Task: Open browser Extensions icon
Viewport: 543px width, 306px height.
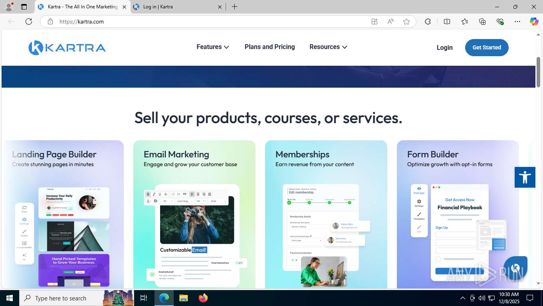Action: click(428, 22)
